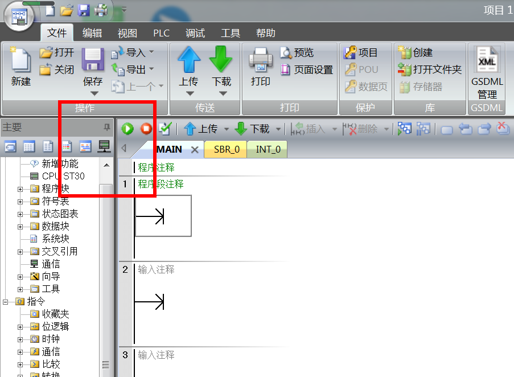Click the communication icon in navigation bar
This screenshot has width=514, height=377.
[104, 146]
